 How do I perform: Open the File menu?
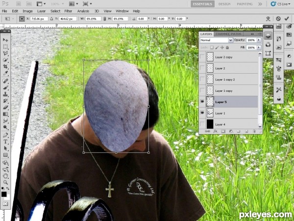point(4,11)
